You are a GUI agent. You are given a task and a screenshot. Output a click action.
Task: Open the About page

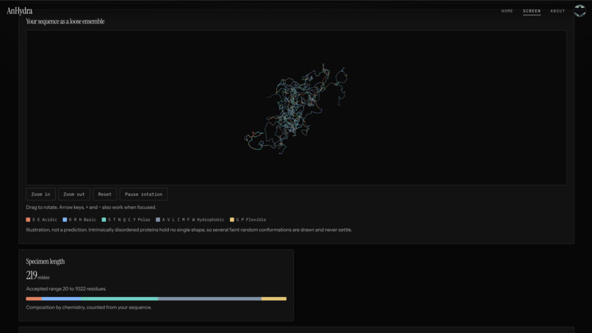tap(557, 11)
